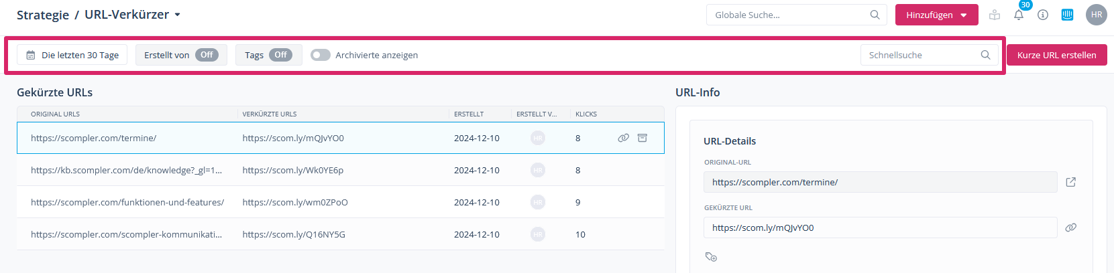This screenshot has width=1114, height=273.
Task: Click the archive icon in the first row
Action: (642, 138)
